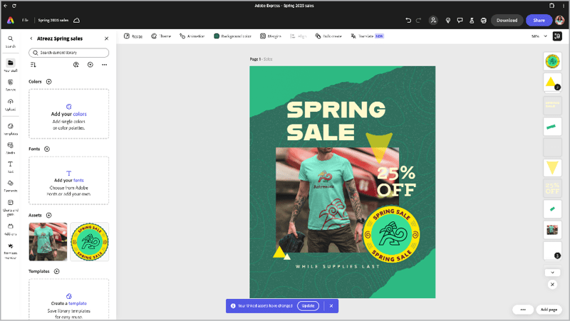
Task: Click the Translate toolbar option
Action: point(367,36)
